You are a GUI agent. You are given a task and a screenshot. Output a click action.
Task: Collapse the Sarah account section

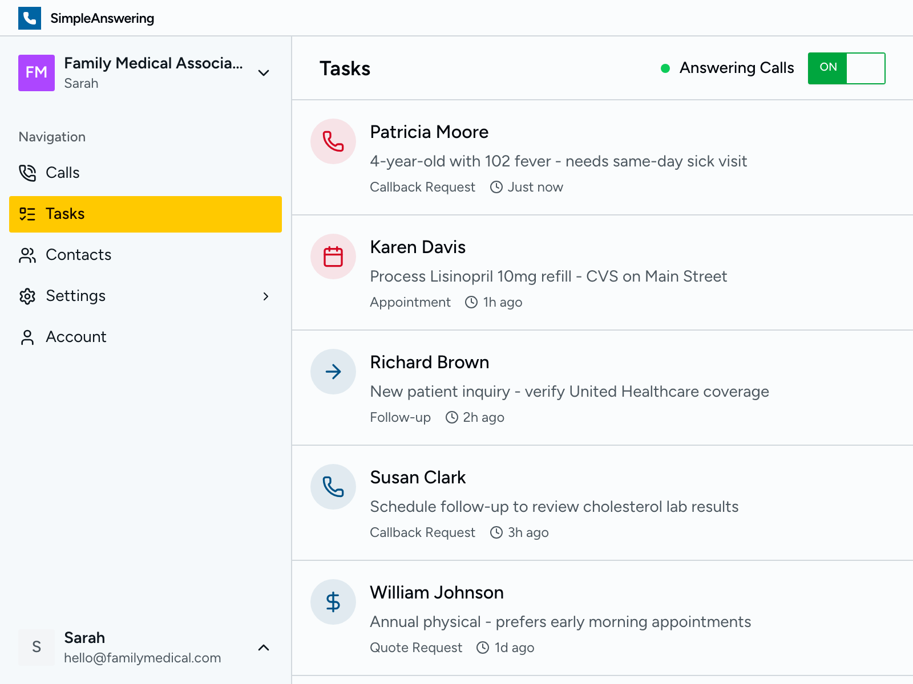pyautogui.click(x=263, y=648)
